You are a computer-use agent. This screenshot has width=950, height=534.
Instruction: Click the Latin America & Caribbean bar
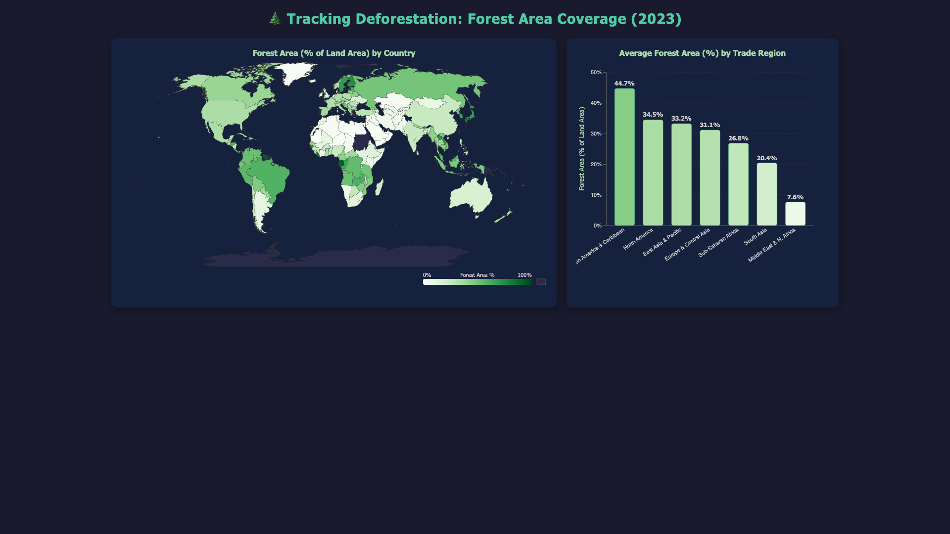(624, 157)
